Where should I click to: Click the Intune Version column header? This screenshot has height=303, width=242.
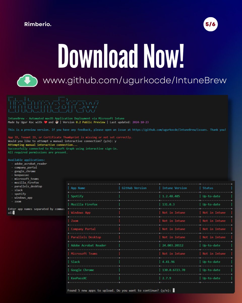[x=174, y=188]
